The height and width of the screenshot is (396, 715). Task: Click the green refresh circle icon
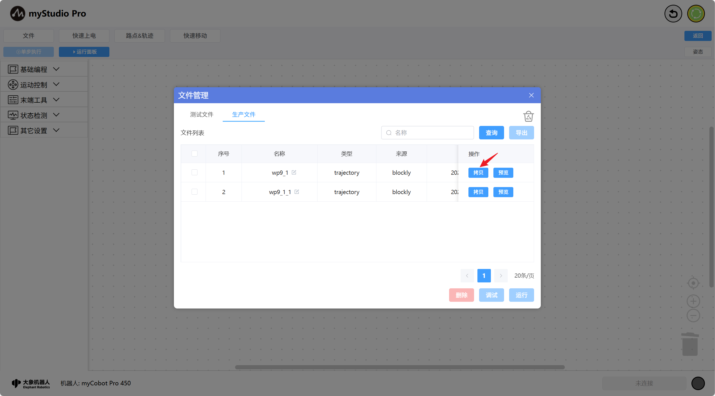(x=696, y=13)
